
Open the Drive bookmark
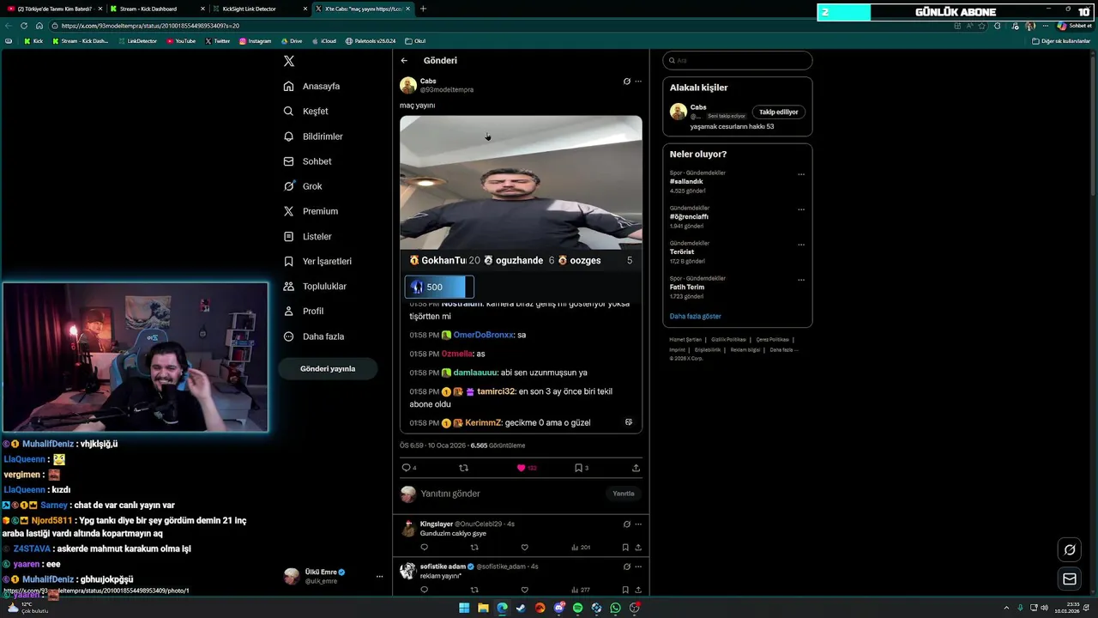click(x=292, y=41)
